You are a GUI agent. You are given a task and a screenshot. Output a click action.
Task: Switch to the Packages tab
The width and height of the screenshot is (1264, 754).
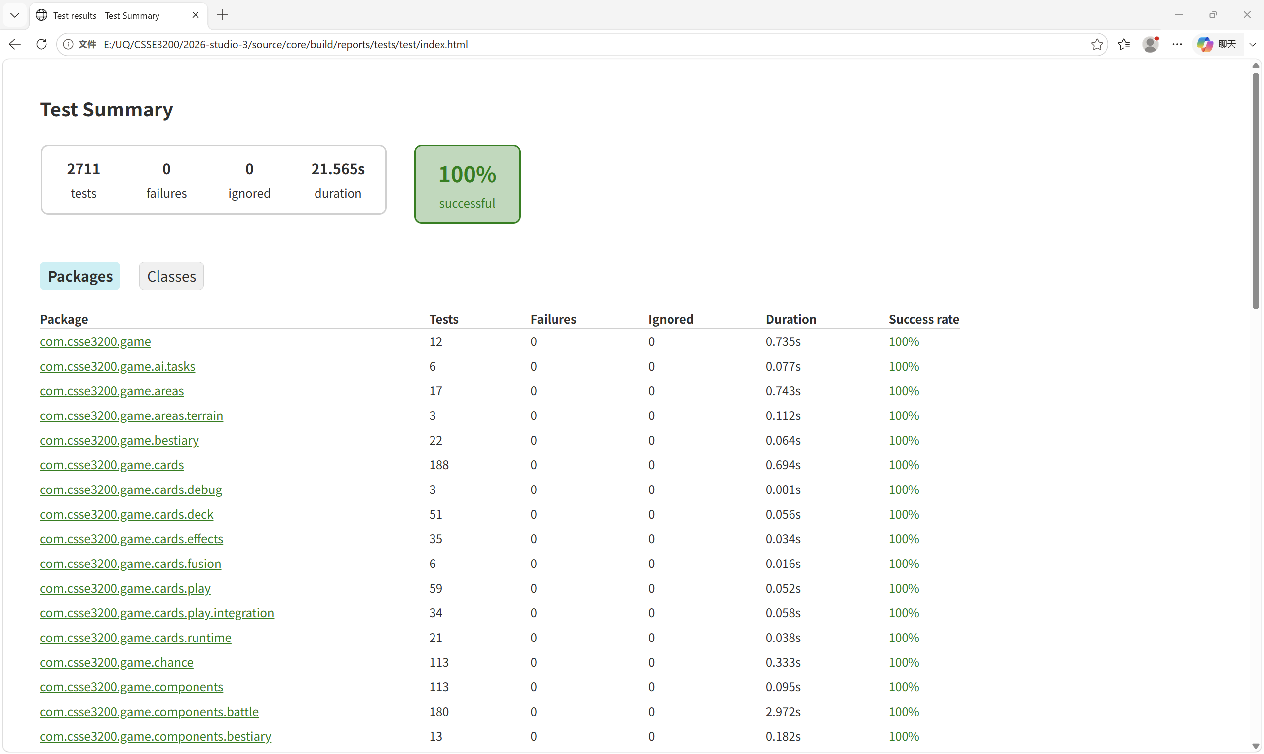point(80,276)
